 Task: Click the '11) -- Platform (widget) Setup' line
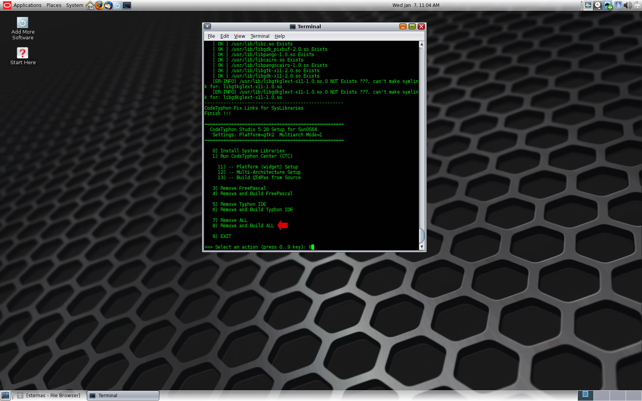[258, 167]
